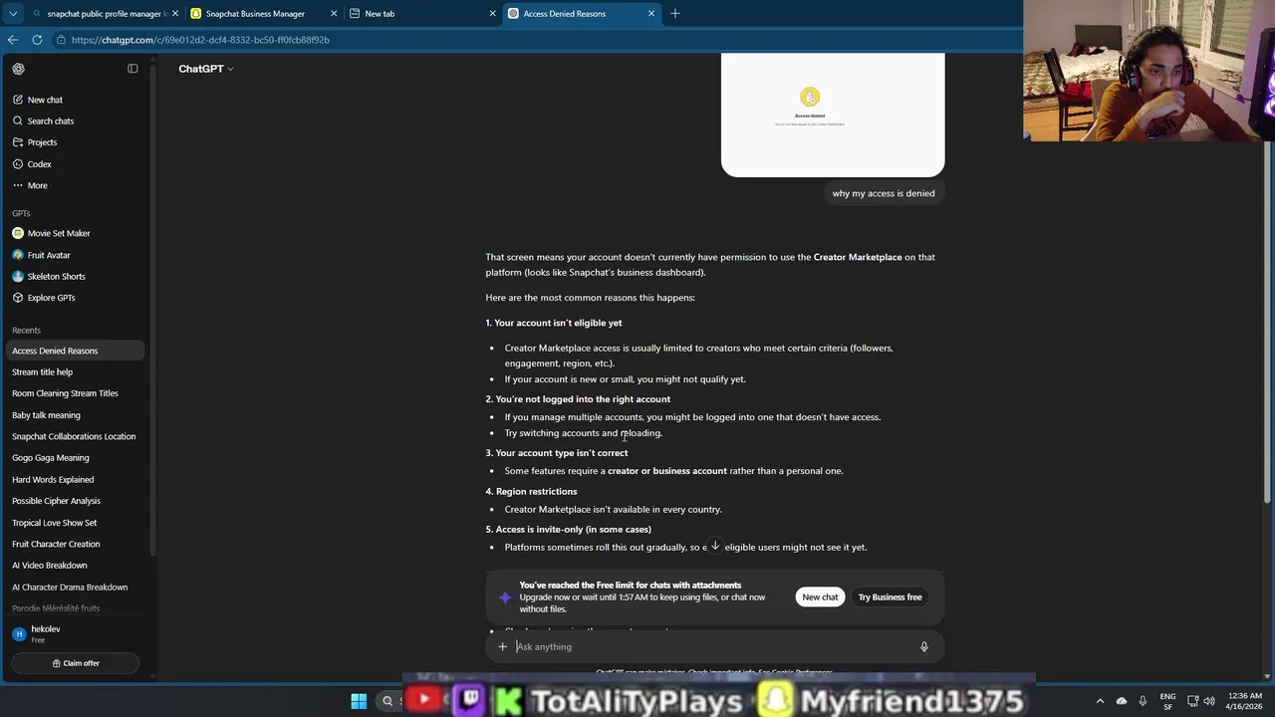Reload the page with refresh icon
Image resolution: width=1275 pixels, height=717 pixels.
37,40
